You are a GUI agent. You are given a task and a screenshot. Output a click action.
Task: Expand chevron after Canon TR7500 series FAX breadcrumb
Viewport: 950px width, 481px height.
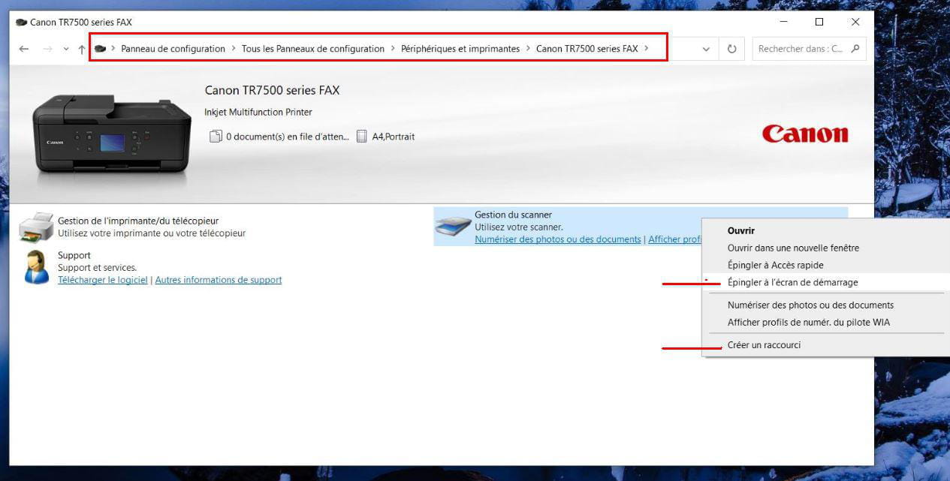(x=647, y=49)
